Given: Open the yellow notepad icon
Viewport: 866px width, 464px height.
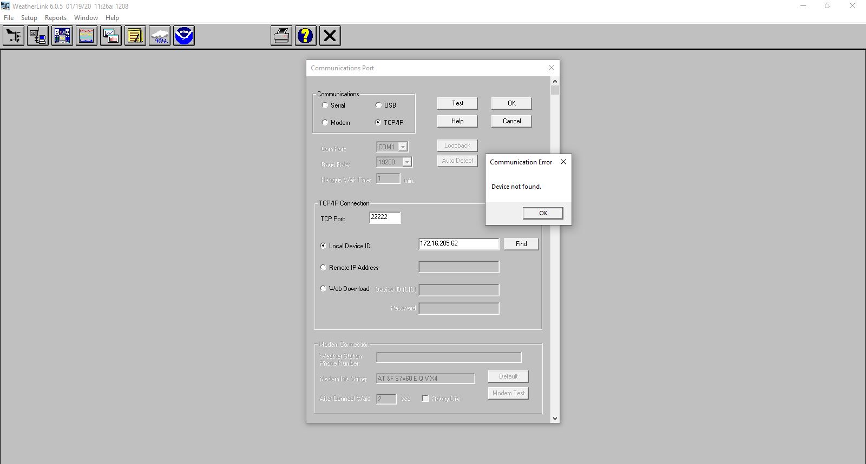Looking at the screenshot, I should pyautogui.click(x=135, y=36).
